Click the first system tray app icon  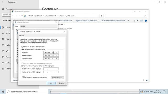141,92
